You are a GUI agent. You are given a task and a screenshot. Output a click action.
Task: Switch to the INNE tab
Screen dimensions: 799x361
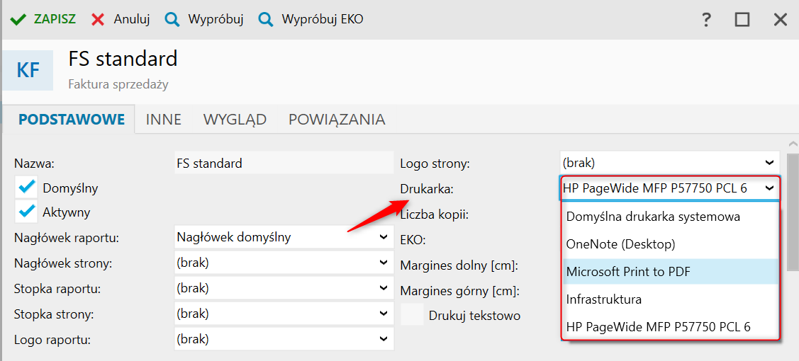[x=164, y=120]
